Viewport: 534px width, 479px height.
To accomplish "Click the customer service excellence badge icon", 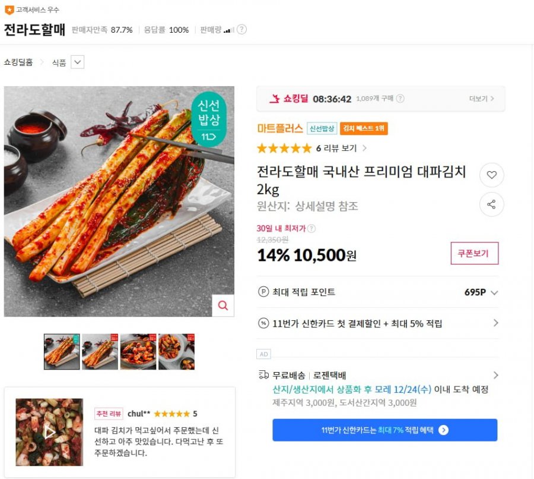I will click(x=9, y=10).
